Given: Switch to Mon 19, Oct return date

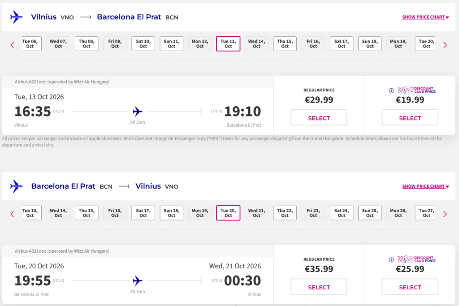Looking at the screenshot, I should pyautogui.click(x=199, y=213).
